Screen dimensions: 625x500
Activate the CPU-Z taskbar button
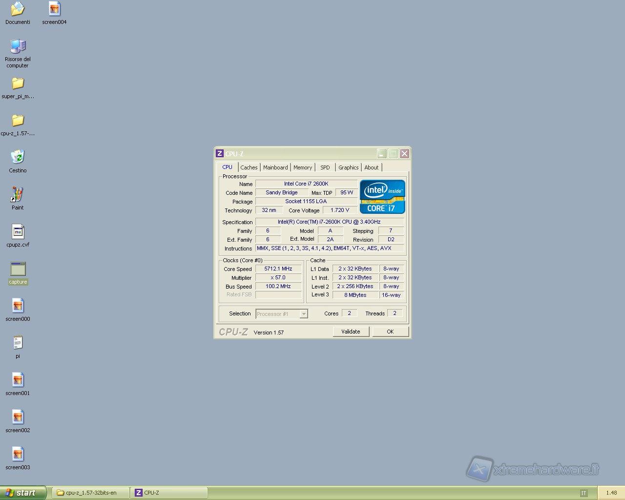pos(169,493)
